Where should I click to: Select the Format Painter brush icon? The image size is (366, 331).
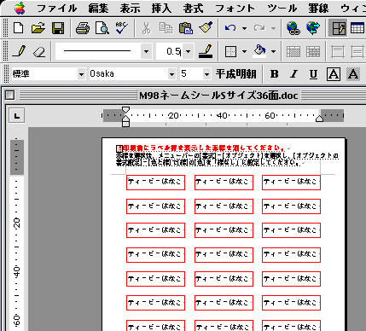pos(206,28)
